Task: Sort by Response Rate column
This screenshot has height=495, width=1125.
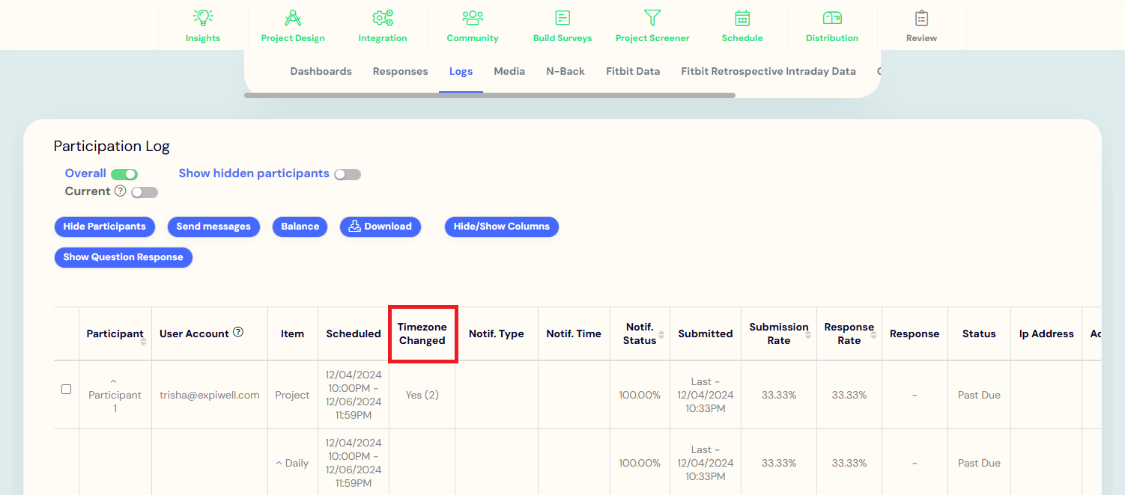Action: coord(873,335)
